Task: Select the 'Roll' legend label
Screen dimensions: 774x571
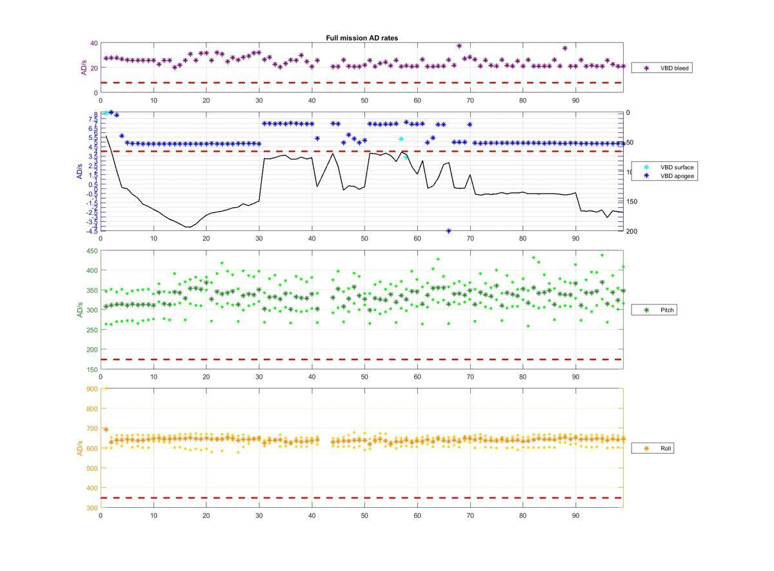Action: [666, 448]
